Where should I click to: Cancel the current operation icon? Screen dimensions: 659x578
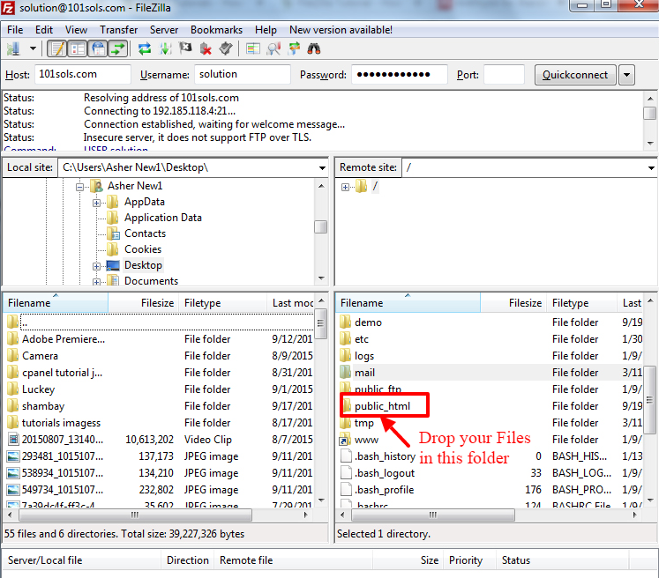click(x=185, y=48)
